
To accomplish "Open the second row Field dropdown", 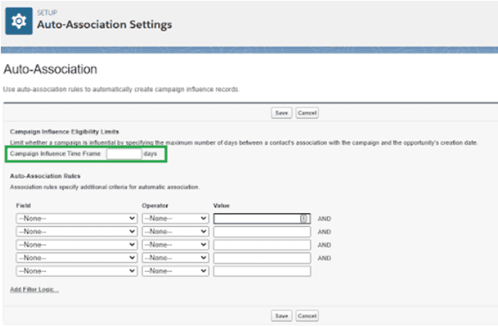I will coord(77,231).
